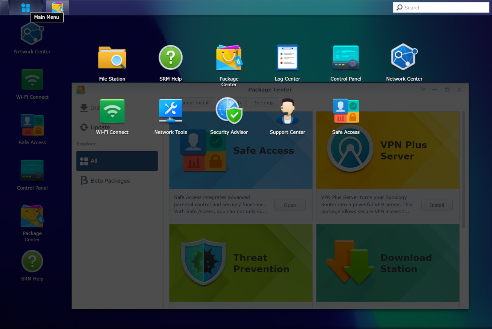Click the Safe Access description text

220,204
